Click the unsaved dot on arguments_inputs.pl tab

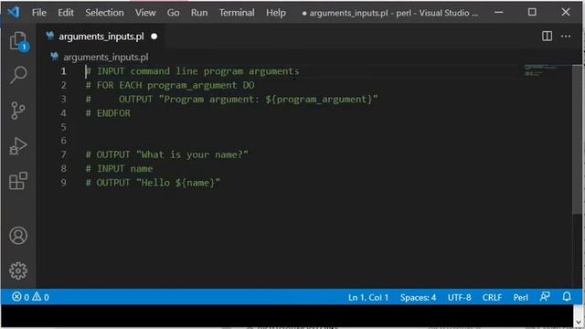pos(154,37)
